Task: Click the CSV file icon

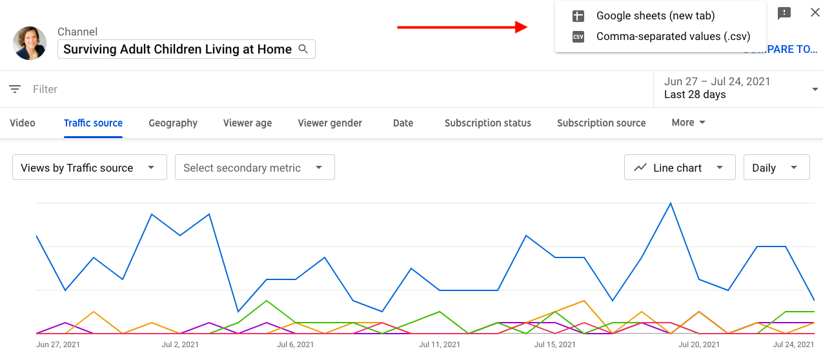Action: point(578,37)
